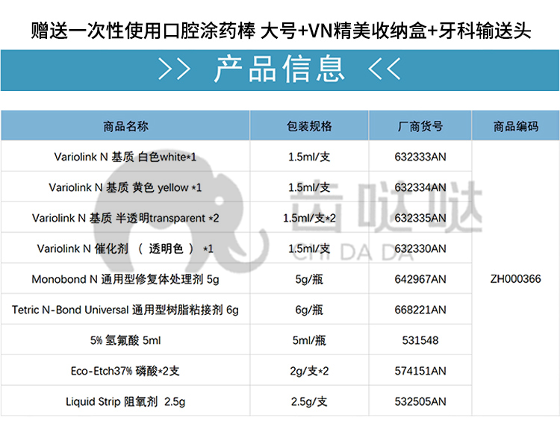Screen dimensions: 560x441
Task: Click manufacturer code 642967AN
Action: pos(420,279)
